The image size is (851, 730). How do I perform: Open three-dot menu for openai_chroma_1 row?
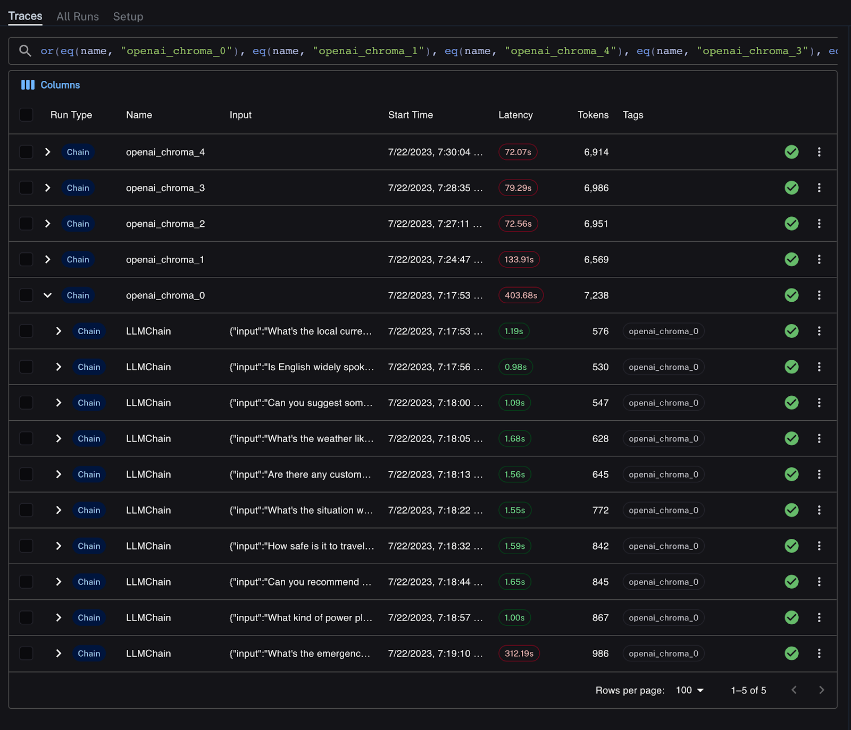[x=819, y=259]
